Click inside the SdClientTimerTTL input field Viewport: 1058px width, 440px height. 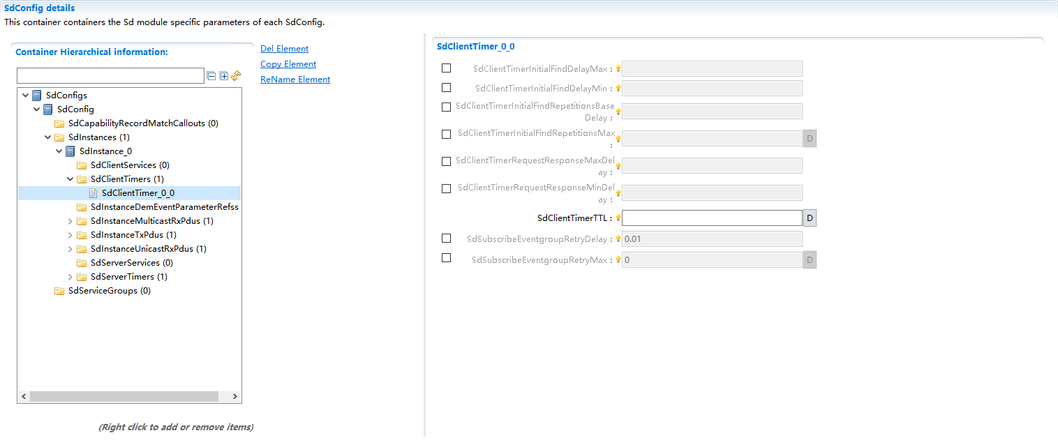(712, 218)
